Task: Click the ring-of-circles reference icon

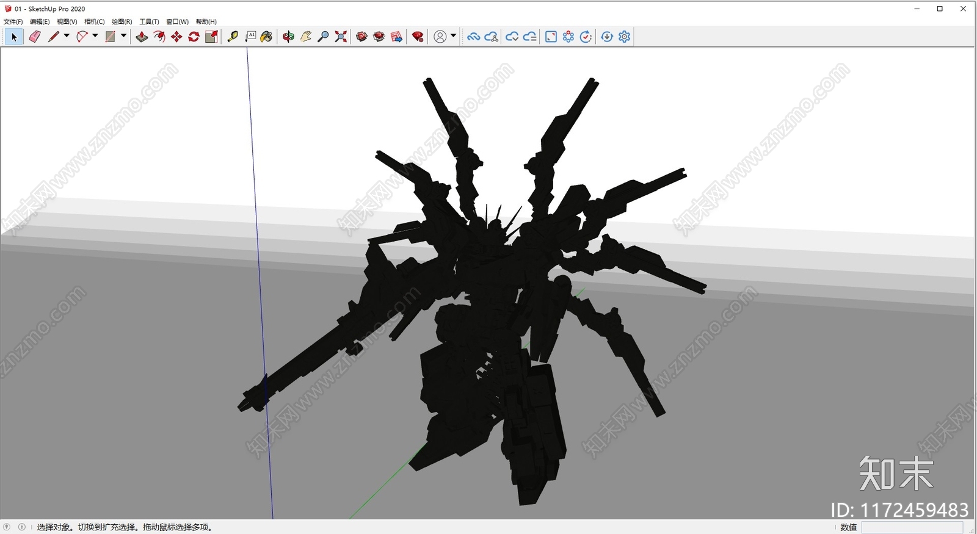Action: point(568,37)
